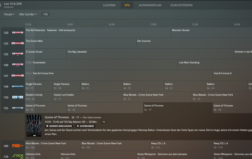The image size is (252, 159).
Task: Select program Feuerwalze
Action: 105,65
